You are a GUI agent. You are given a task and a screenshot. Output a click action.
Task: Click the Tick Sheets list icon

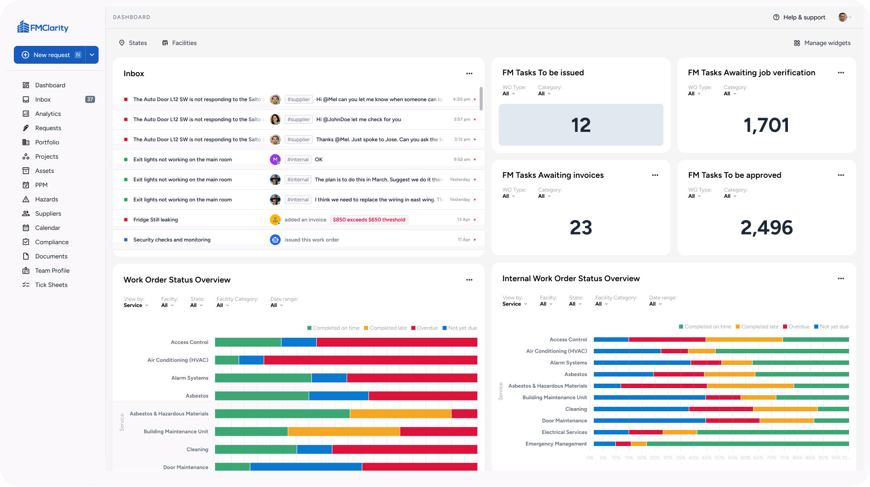point(26,285)
